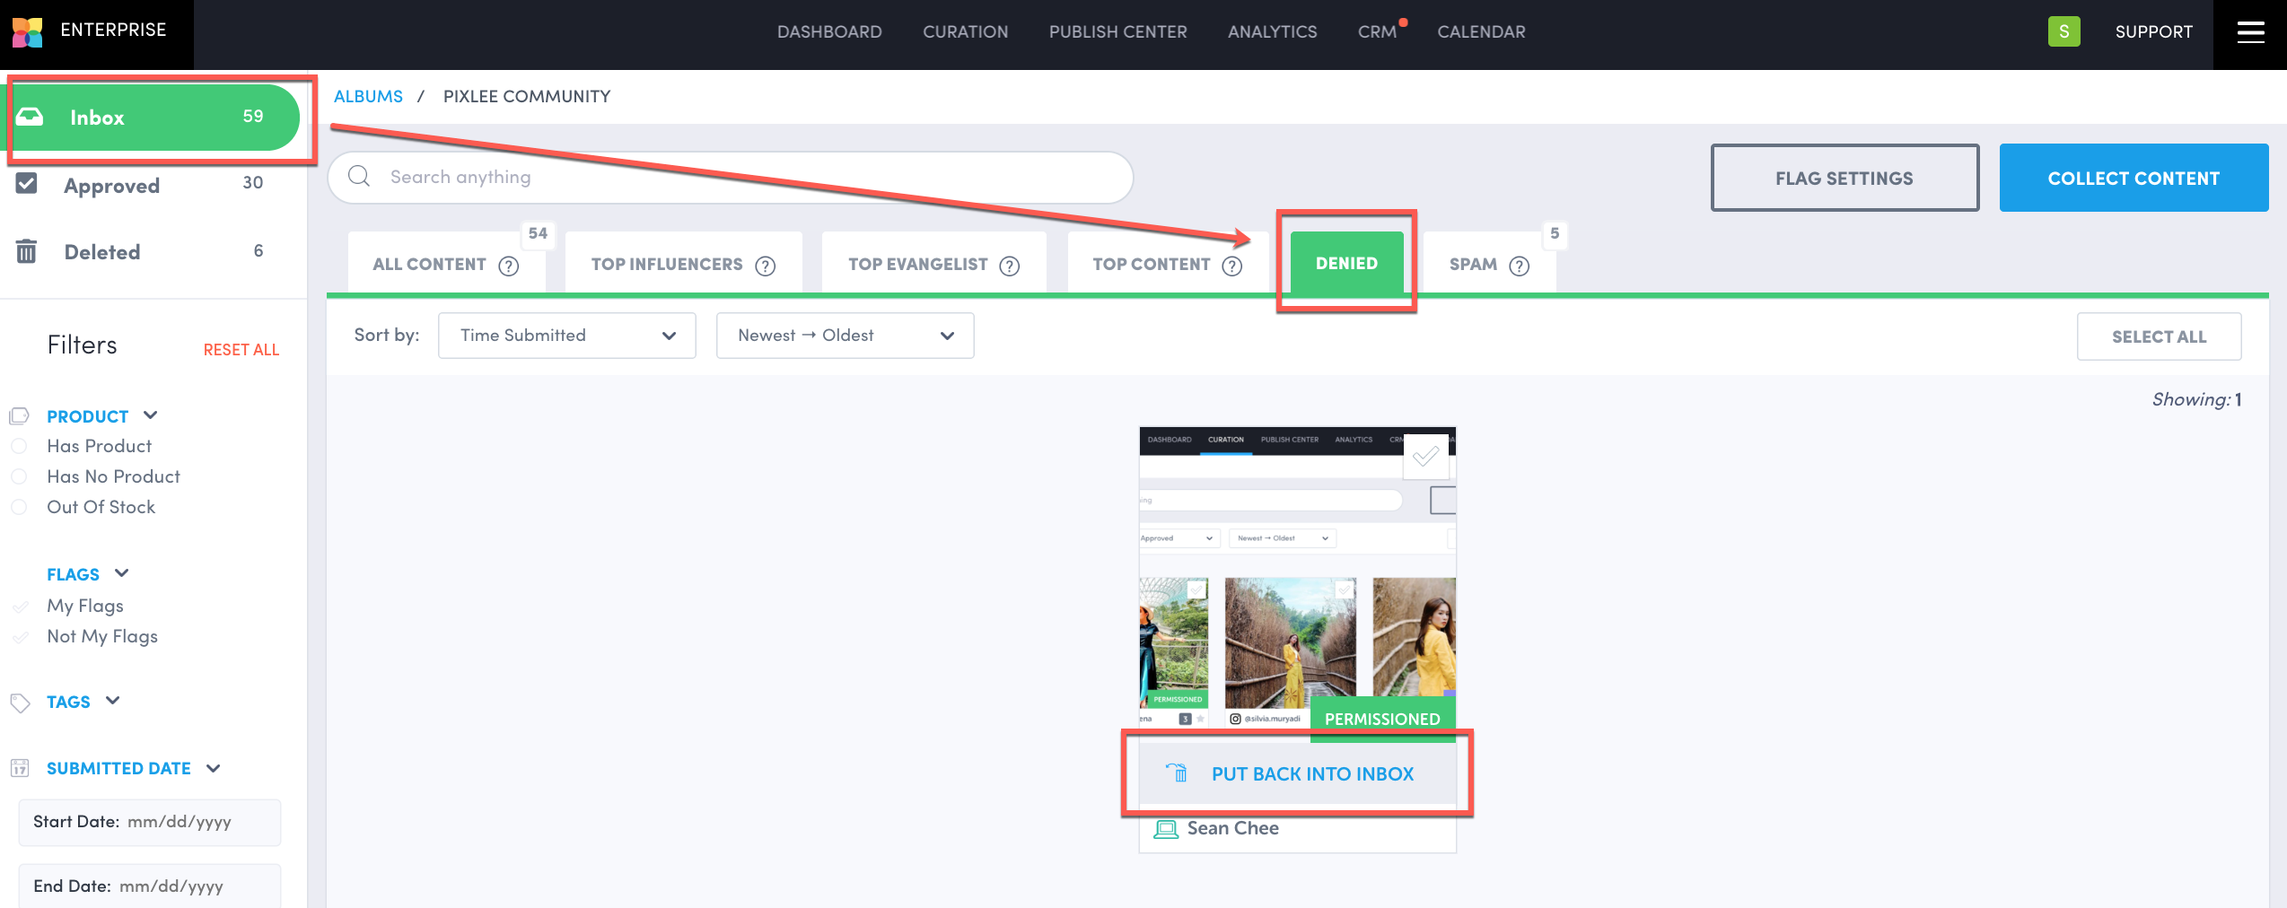Click the help icon beside All Content
This screenshot has height=908, width=2287.
click(x=509, y=266)
